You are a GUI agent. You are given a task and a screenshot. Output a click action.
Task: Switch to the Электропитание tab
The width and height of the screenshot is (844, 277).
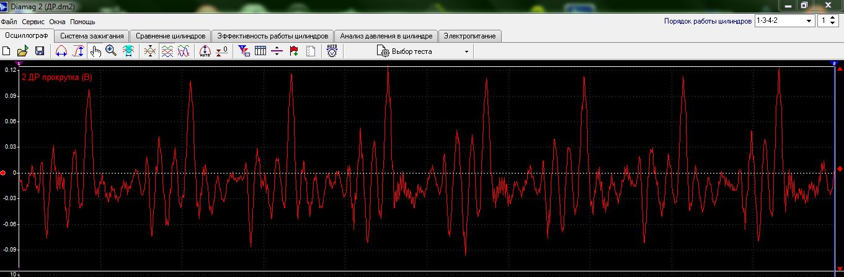click(469, 36)
